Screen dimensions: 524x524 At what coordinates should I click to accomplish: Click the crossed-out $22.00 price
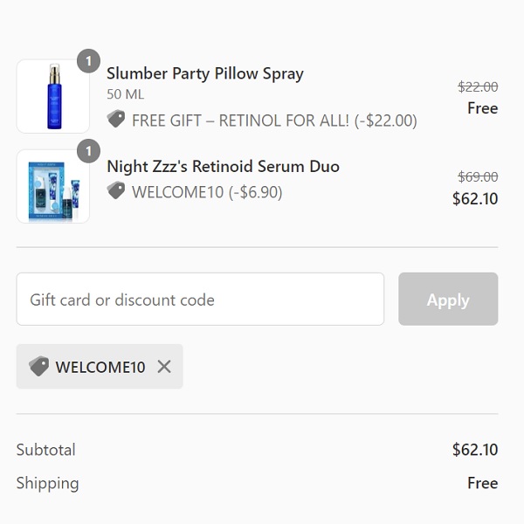[x=478, y=86]
